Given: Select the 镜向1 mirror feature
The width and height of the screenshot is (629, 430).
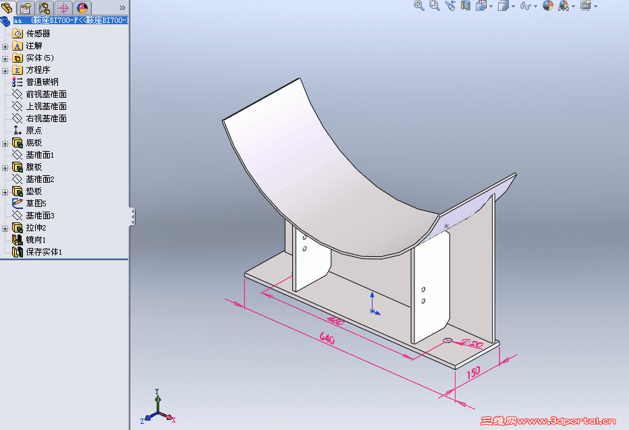Looking at the screenshot, I should point(36,240).
